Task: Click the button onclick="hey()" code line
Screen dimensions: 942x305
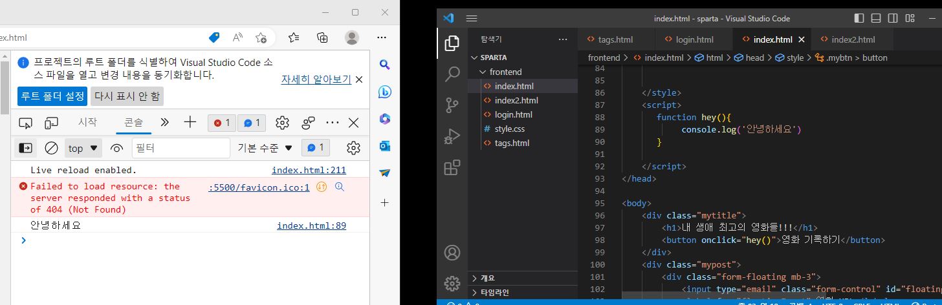Action: coord(773,240)
